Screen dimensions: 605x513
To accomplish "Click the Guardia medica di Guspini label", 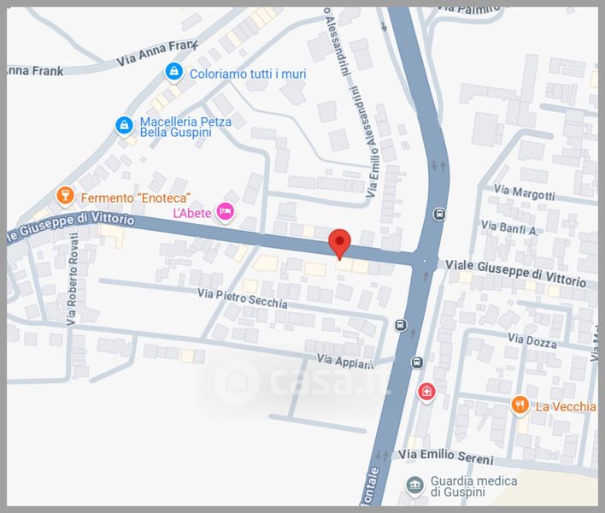I will coord(473,486).
